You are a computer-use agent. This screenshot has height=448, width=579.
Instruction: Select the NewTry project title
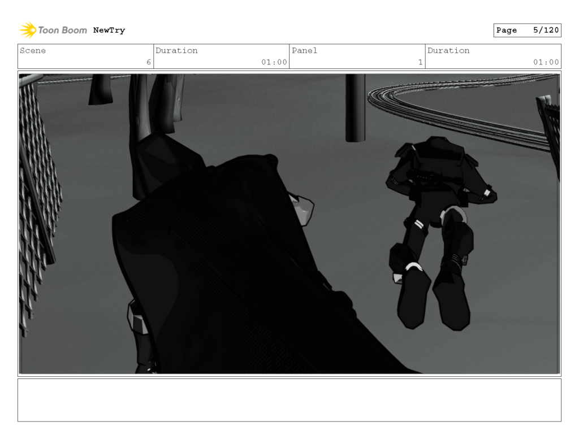click(x=109, y=30)
